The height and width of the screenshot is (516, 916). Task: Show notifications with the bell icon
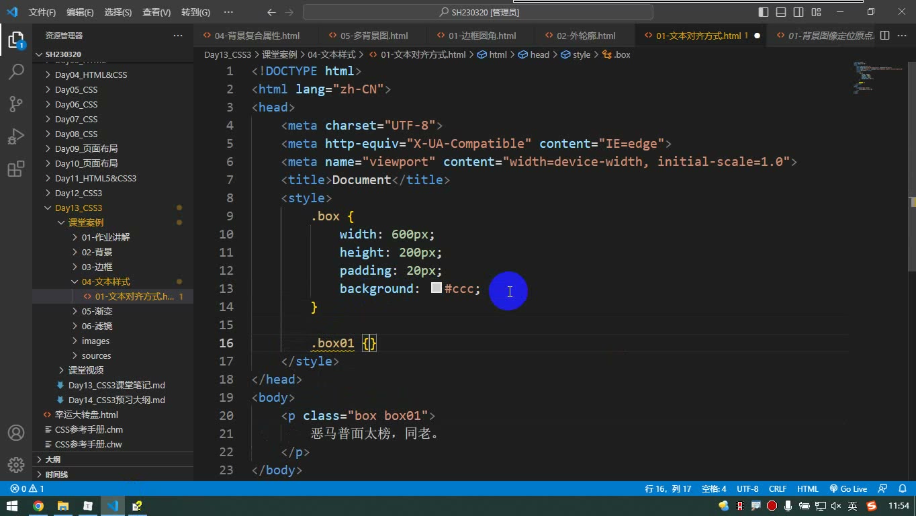click(903, 489)
